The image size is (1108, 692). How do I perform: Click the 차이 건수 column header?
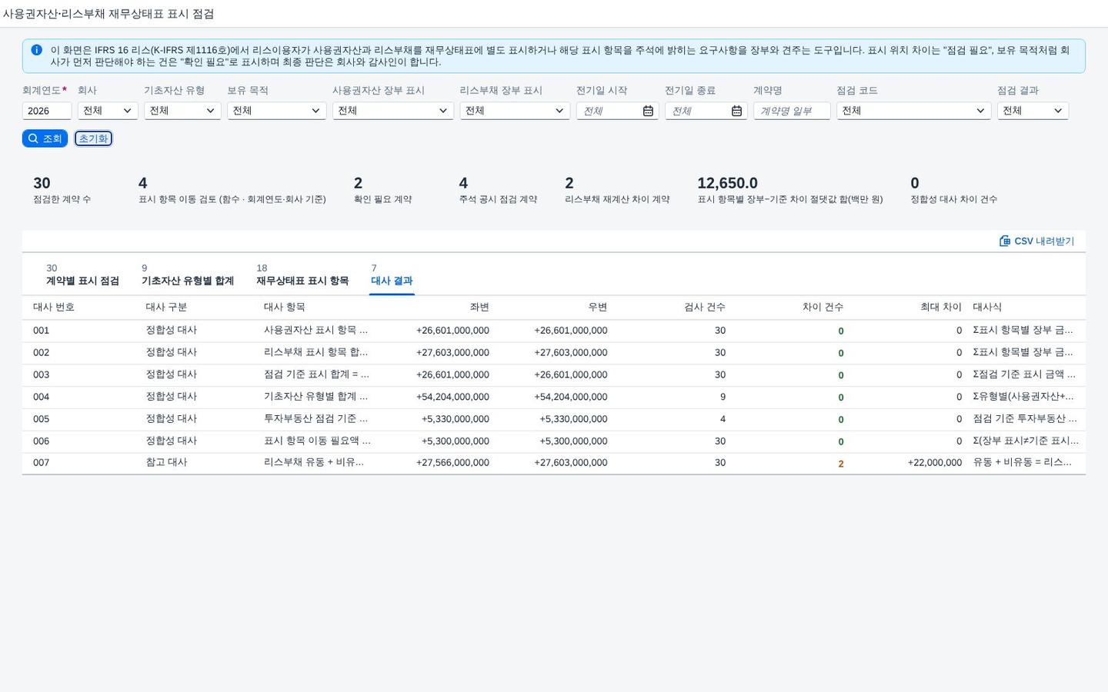point(823,307)
